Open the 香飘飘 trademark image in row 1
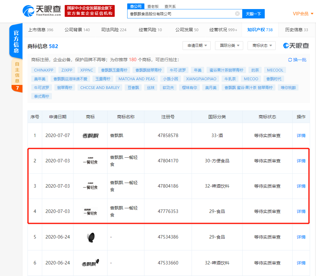 [x=90, y=136]
